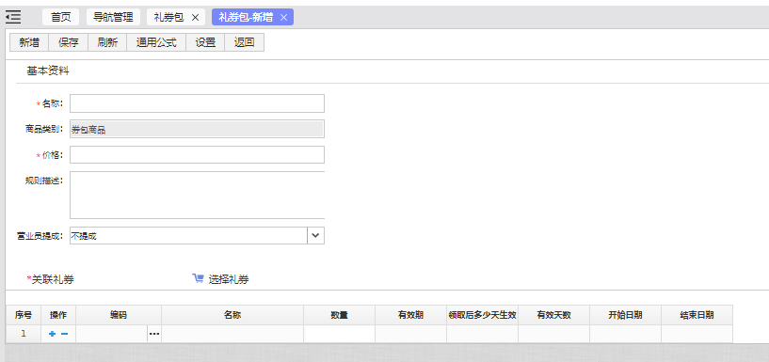Open the 不提成 combo box

[x=197, y=236]
